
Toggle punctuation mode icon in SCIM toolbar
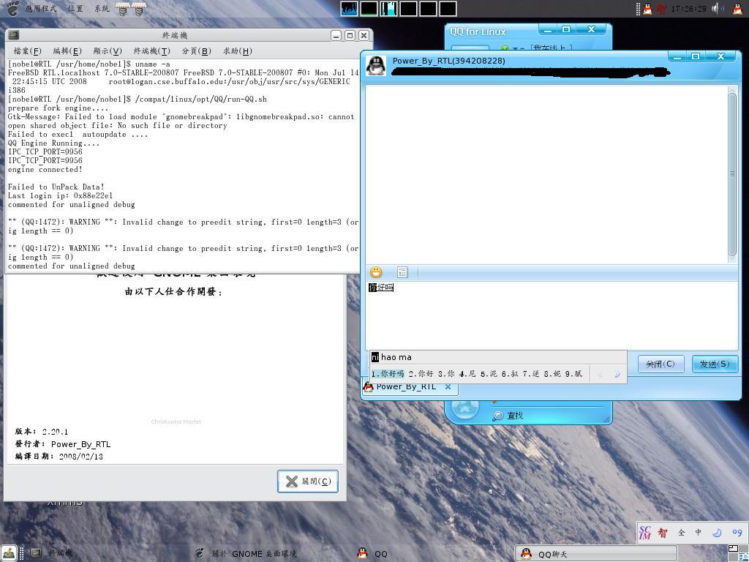tap(737, 533)
